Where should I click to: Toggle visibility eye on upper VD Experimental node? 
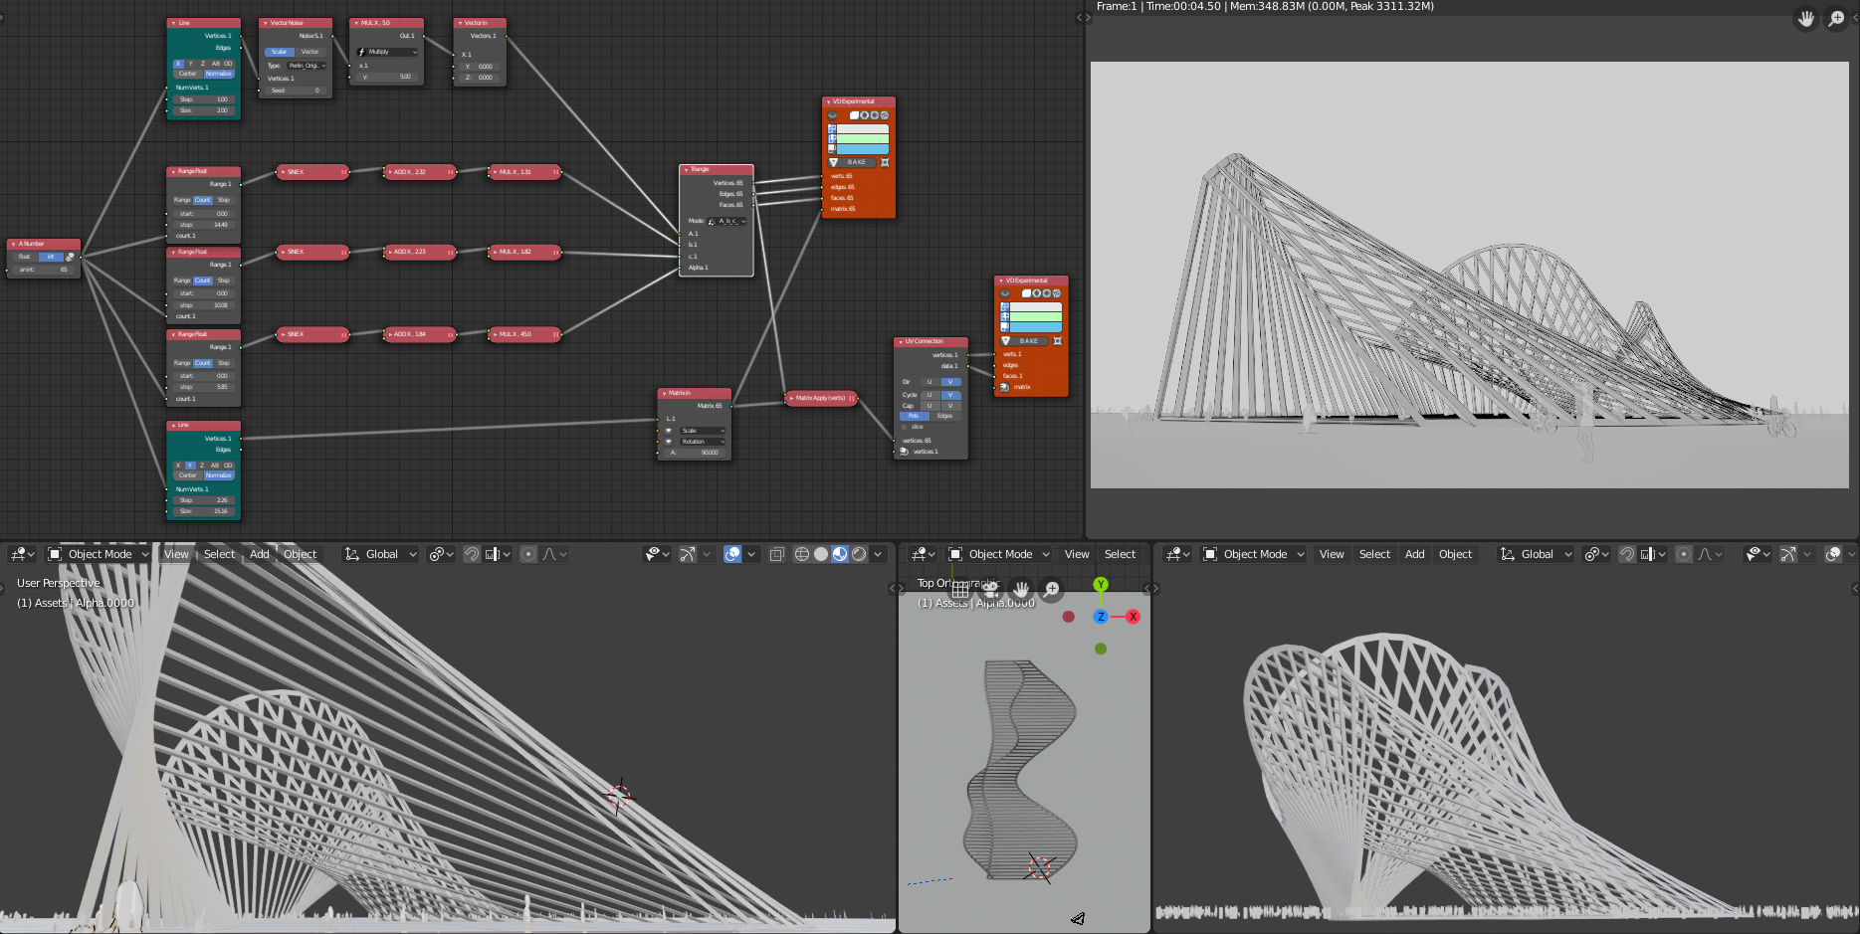point(833,115)
